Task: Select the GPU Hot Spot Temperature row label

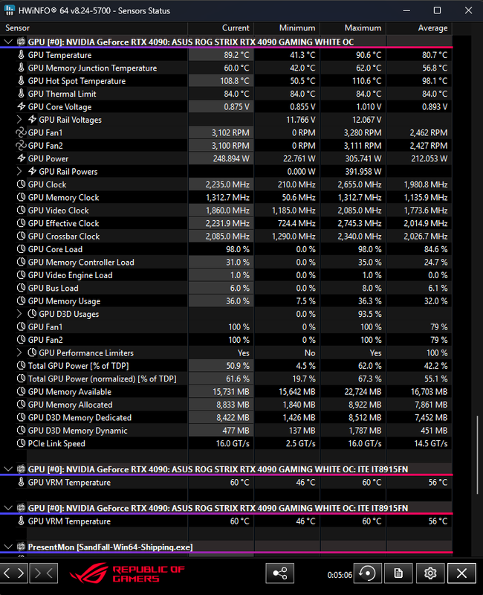Action: click(x=77, y=81)
